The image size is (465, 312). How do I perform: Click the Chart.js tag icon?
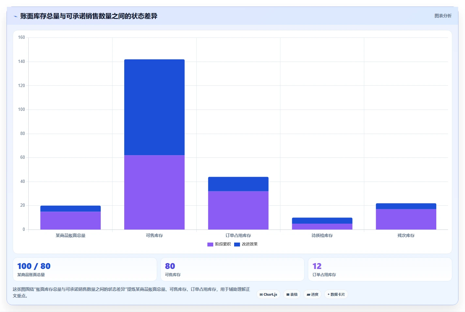pos(261,294)
